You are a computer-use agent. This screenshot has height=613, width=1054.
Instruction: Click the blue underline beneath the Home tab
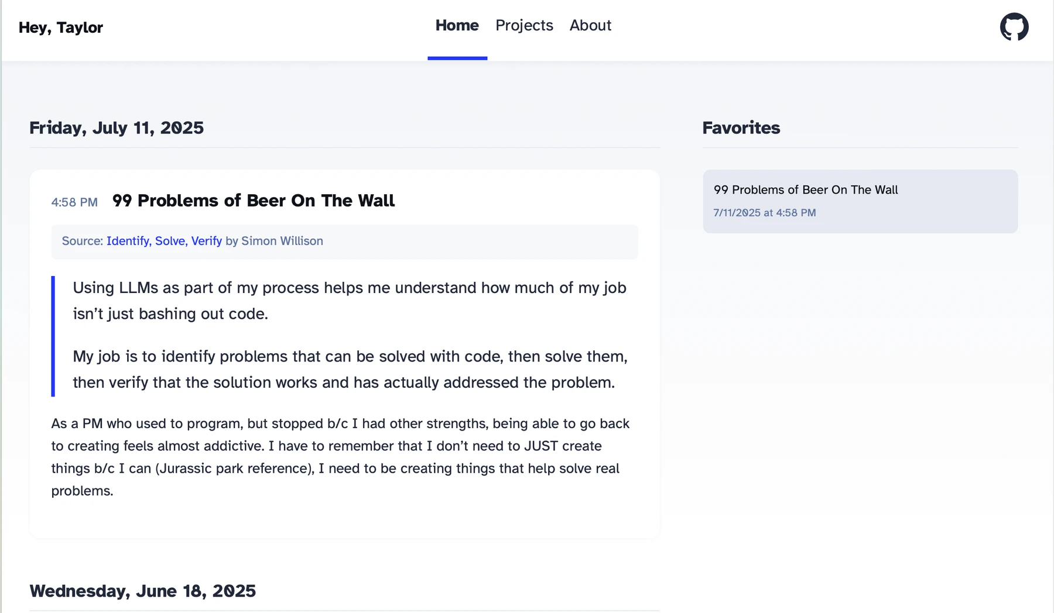457,58
